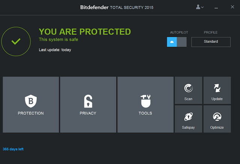Open the Protection shield icon

pyautogui.click(x=31, y=101)
